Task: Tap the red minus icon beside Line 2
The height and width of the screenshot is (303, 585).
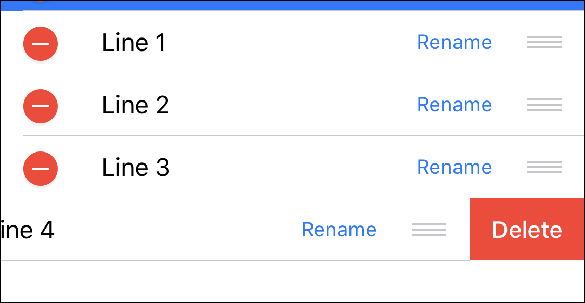Action: 40,106
